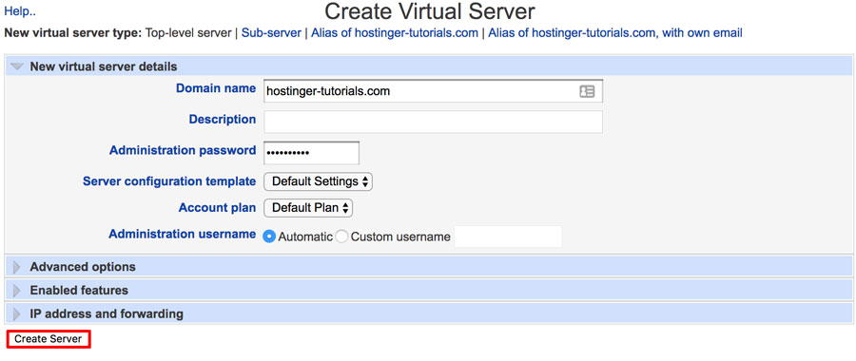
Task: Focus the Description text field
Action: [x=433, y=122]
